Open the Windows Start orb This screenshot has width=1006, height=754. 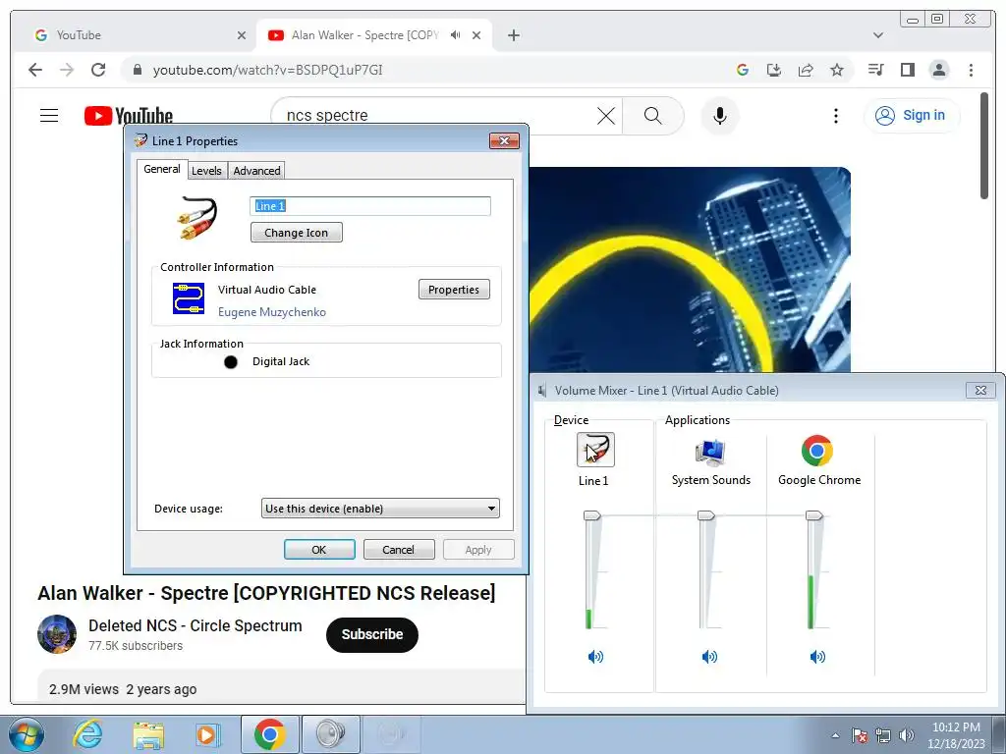tap(27, 734)
